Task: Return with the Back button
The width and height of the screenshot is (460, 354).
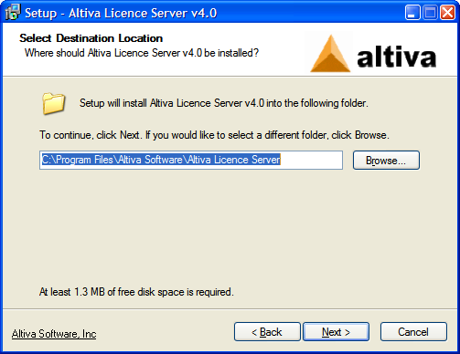Action: 267,332
